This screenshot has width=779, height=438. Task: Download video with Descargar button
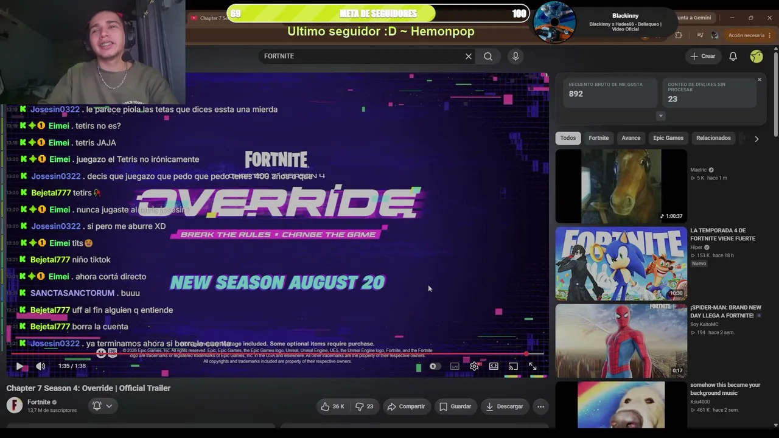[505, 406]
